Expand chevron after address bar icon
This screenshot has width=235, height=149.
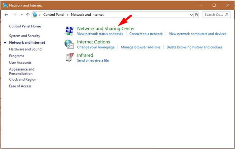pyautogui.click(x=40, y=15)
